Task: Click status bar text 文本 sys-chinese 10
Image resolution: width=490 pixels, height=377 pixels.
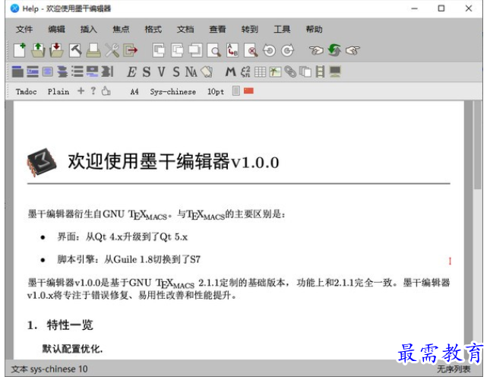Action: click(x=49, y=369)
